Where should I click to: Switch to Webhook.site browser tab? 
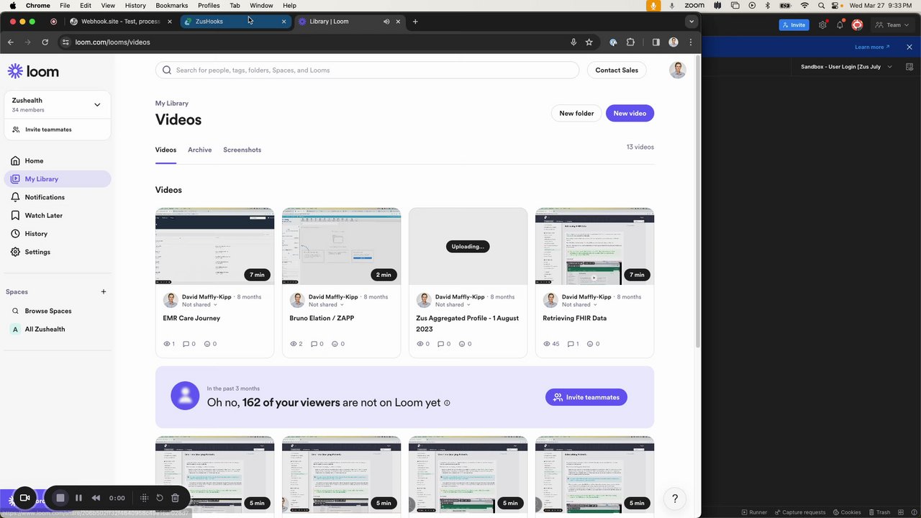click(121, 22)
